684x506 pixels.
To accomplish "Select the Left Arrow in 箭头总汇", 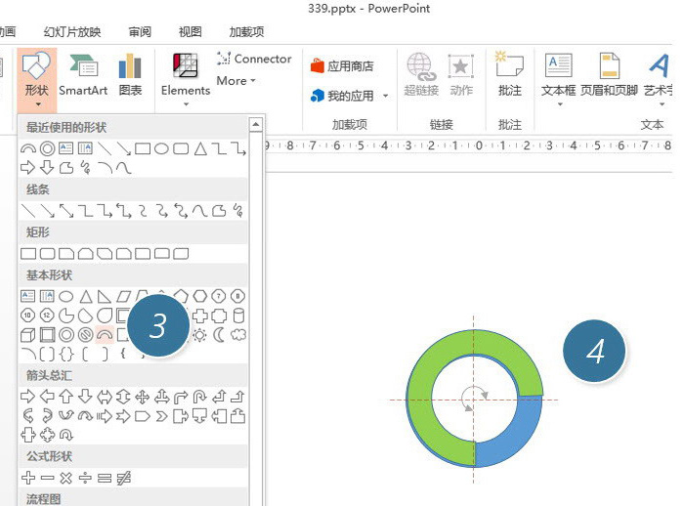I will tap(47, 397).
